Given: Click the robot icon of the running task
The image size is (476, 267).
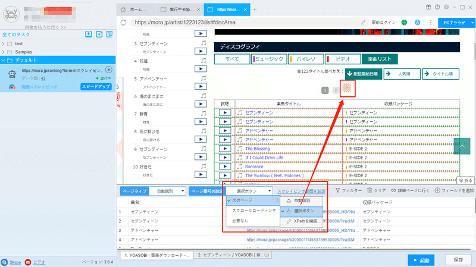Looking at the screenshot, I should click(x=12, y=74).
